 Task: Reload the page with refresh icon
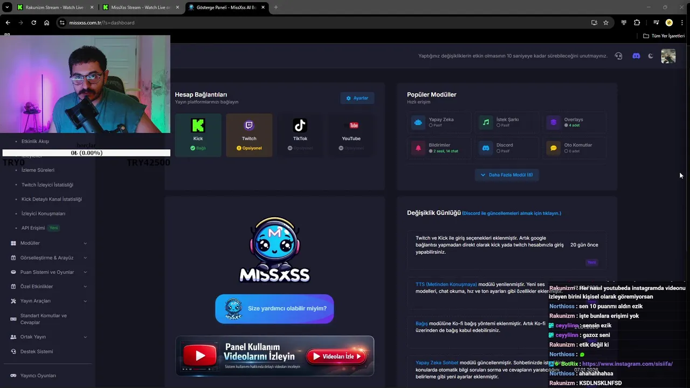point(33,23)
